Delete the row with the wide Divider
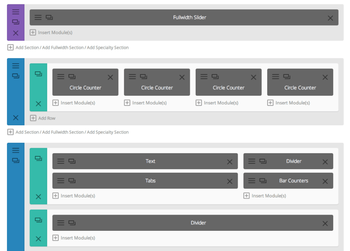350x251 pixels. pyautogui.click(x=38, y=239)
